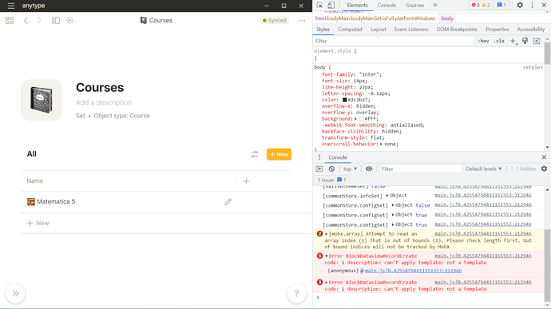Close the console drawer
551x309 pixels.
[x=544, y=157]
